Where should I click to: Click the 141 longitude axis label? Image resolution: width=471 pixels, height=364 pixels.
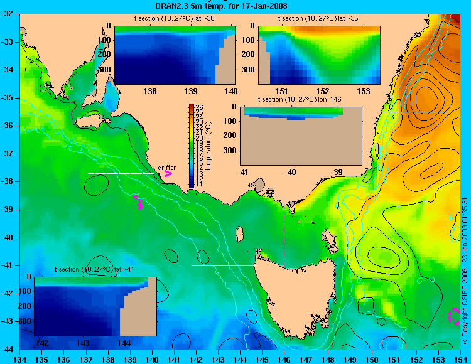pos(174,360)
